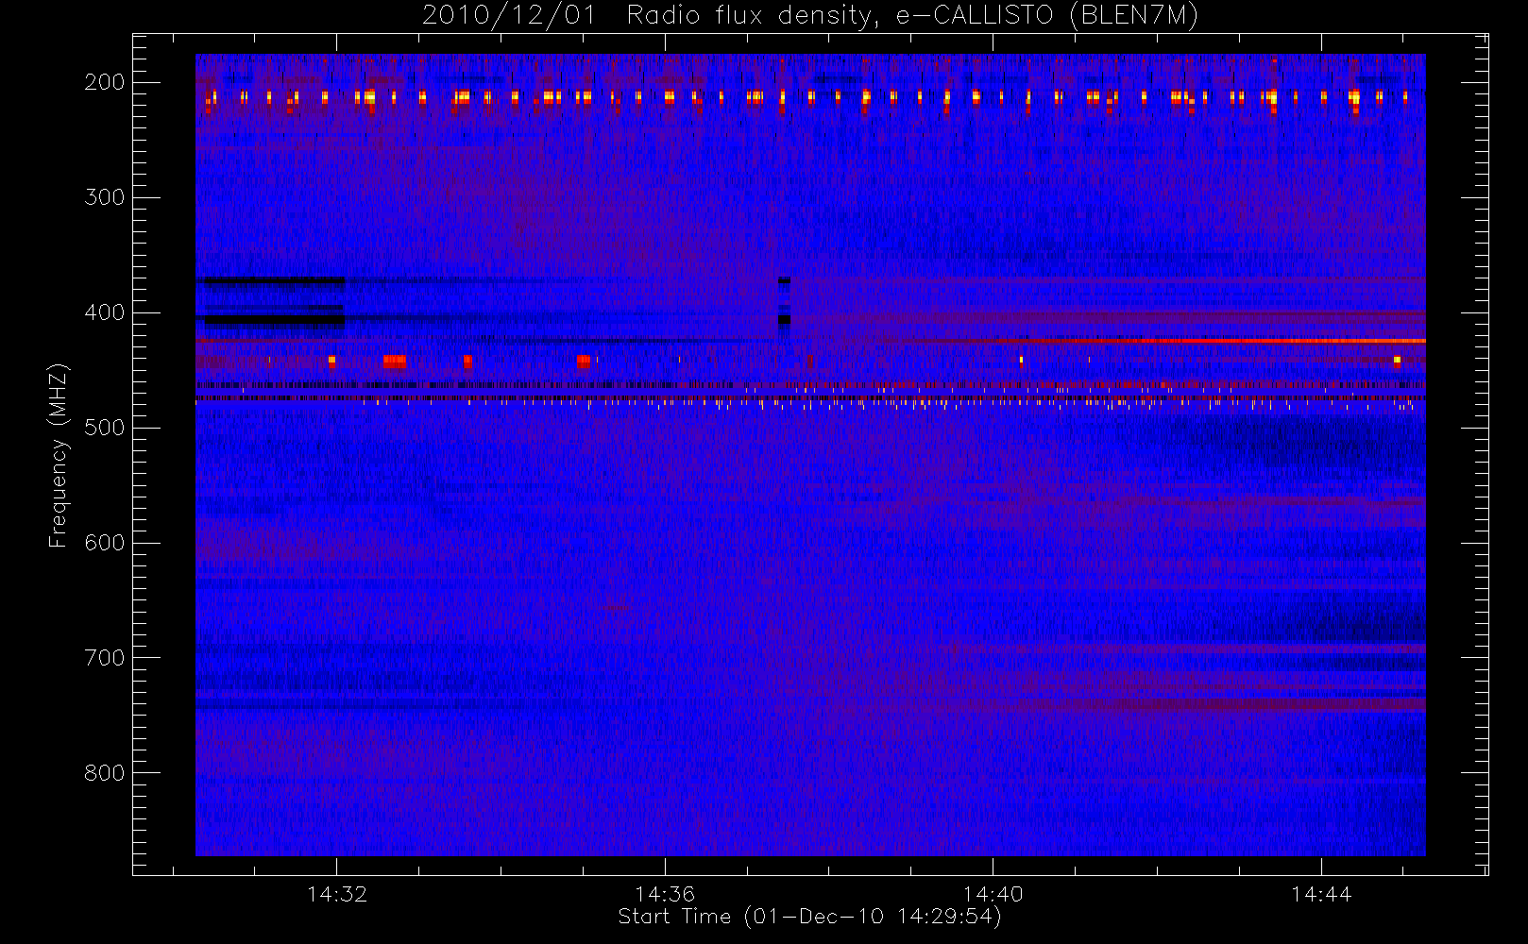
Task: Click the 14:36 time tick label
Action: click(665, 894)
